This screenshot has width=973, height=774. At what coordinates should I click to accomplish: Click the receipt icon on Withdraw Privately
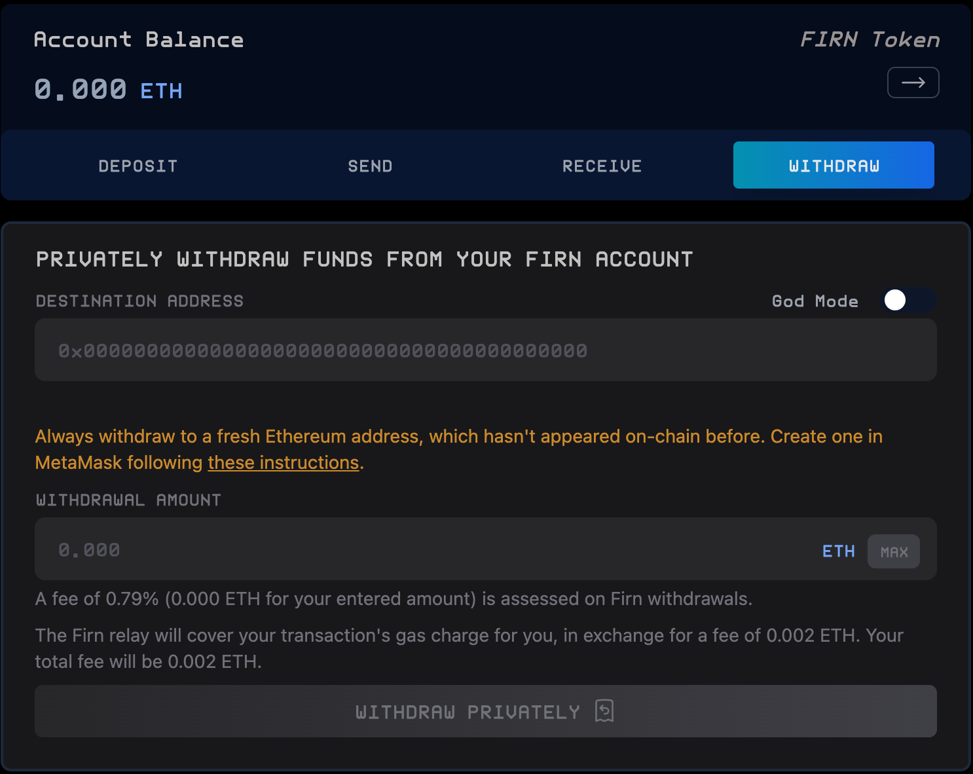pyautogui.click(x=604, y=710)
